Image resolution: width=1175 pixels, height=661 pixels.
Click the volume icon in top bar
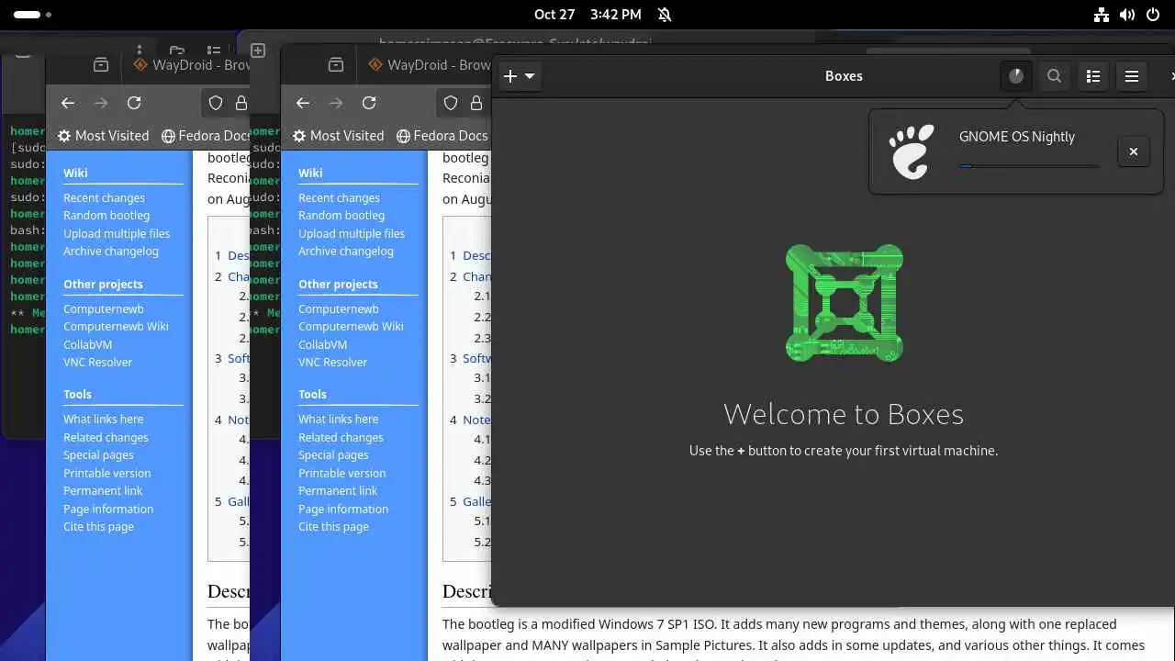(x=1127, y=15)
